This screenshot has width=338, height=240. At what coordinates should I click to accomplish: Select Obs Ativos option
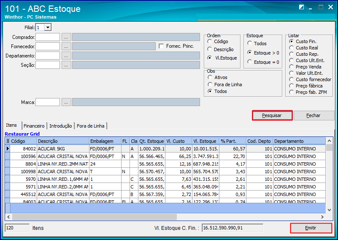pos(210,77)
